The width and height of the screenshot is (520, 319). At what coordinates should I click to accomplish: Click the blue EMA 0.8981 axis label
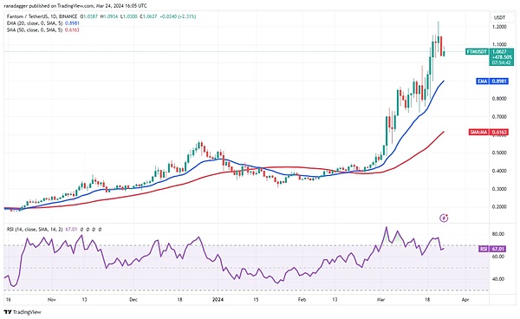click(x=492, y=81)
